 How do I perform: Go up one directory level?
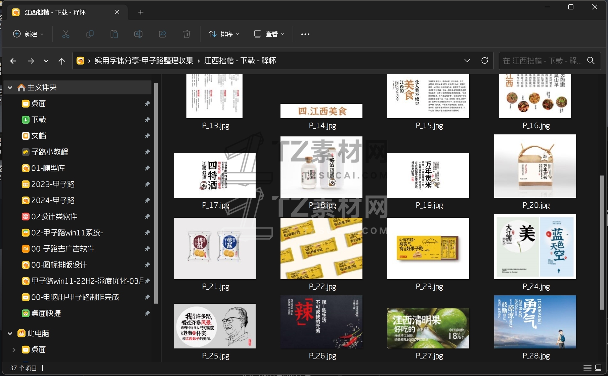tap(62, 61)
